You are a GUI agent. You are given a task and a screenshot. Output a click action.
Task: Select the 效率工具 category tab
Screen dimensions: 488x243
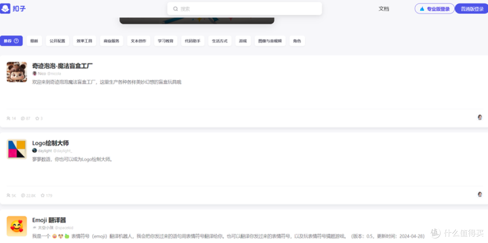(84, 41)
